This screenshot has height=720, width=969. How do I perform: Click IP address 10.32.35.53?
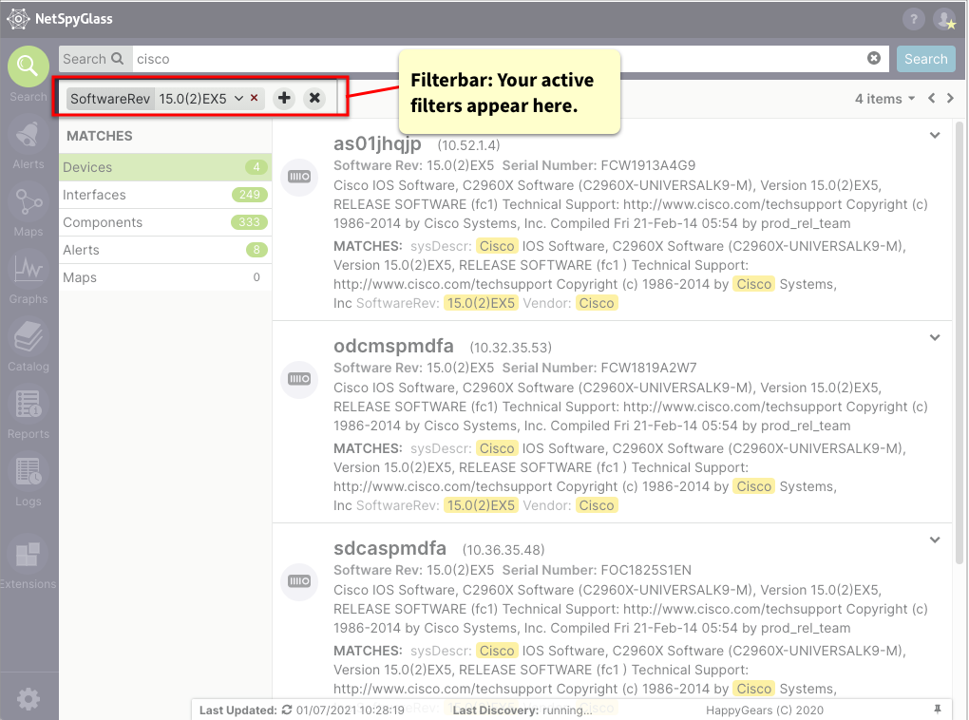[x=510, y=348]
